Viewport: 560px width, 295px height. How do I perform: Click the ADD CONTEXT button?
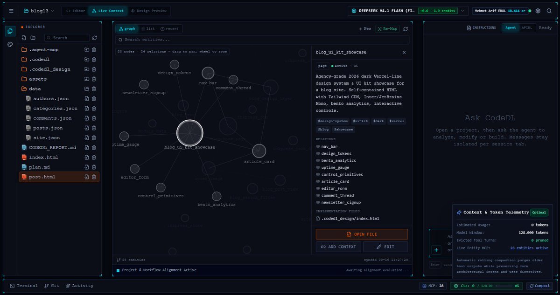click(338, 247)
